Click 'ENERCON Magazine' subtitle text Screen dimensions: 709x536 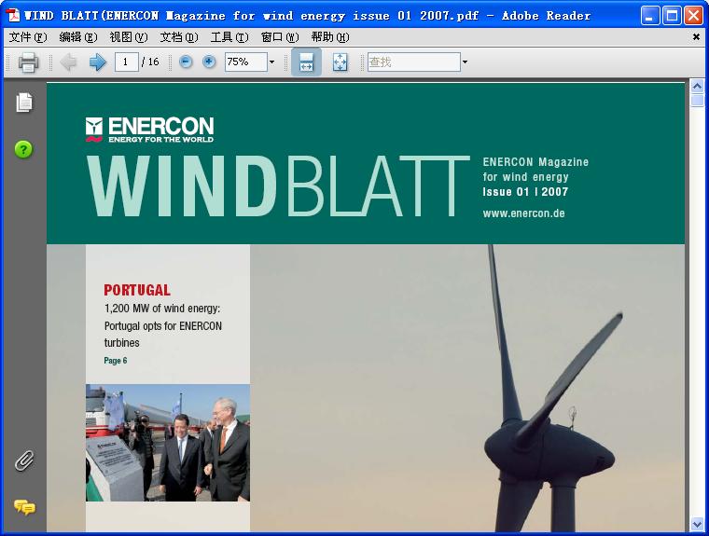pyautogui.click(x=535, y=162)
